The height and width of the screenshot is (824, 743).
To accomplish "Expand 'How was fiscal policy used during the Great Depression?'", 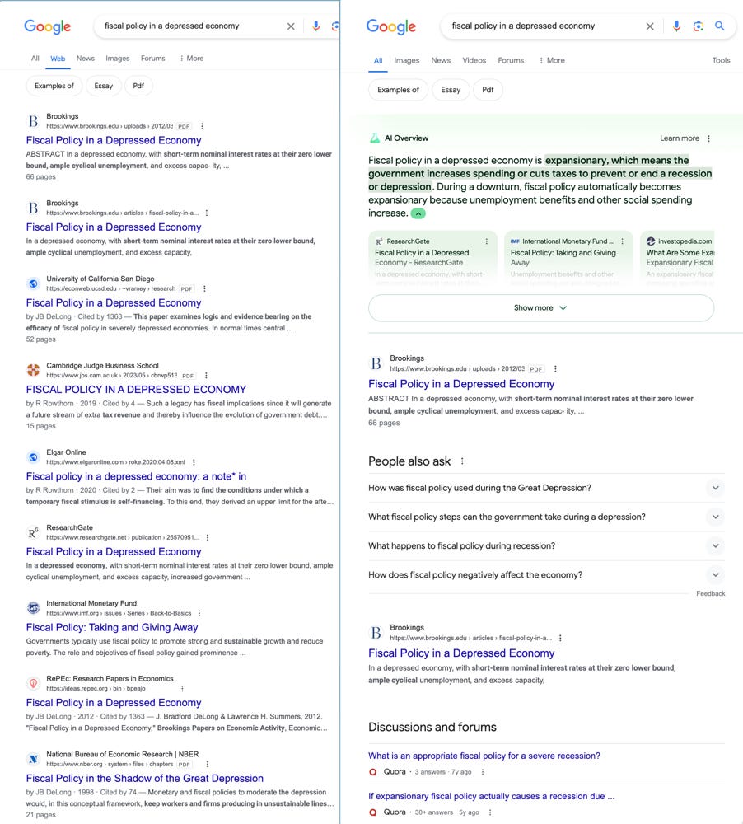I will click(x=546, y=488).
